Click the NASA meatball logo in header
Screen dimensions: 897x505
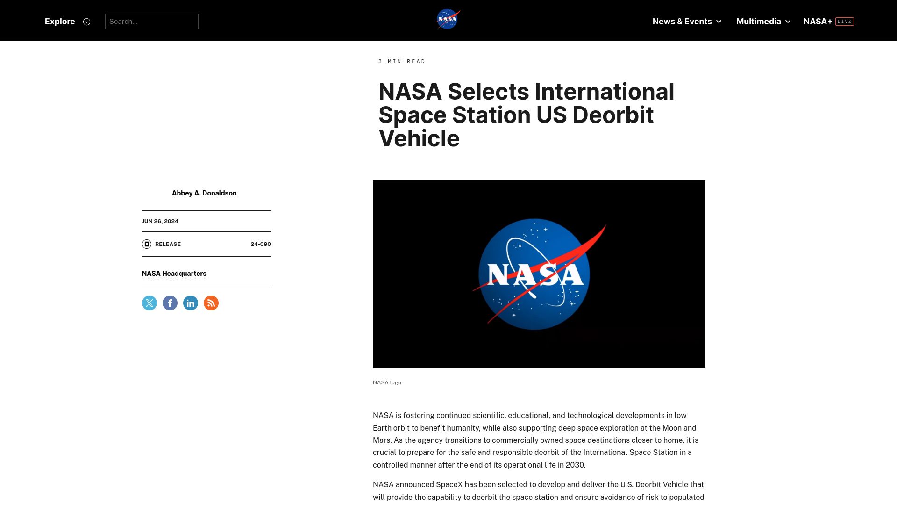tap(448, 19)
